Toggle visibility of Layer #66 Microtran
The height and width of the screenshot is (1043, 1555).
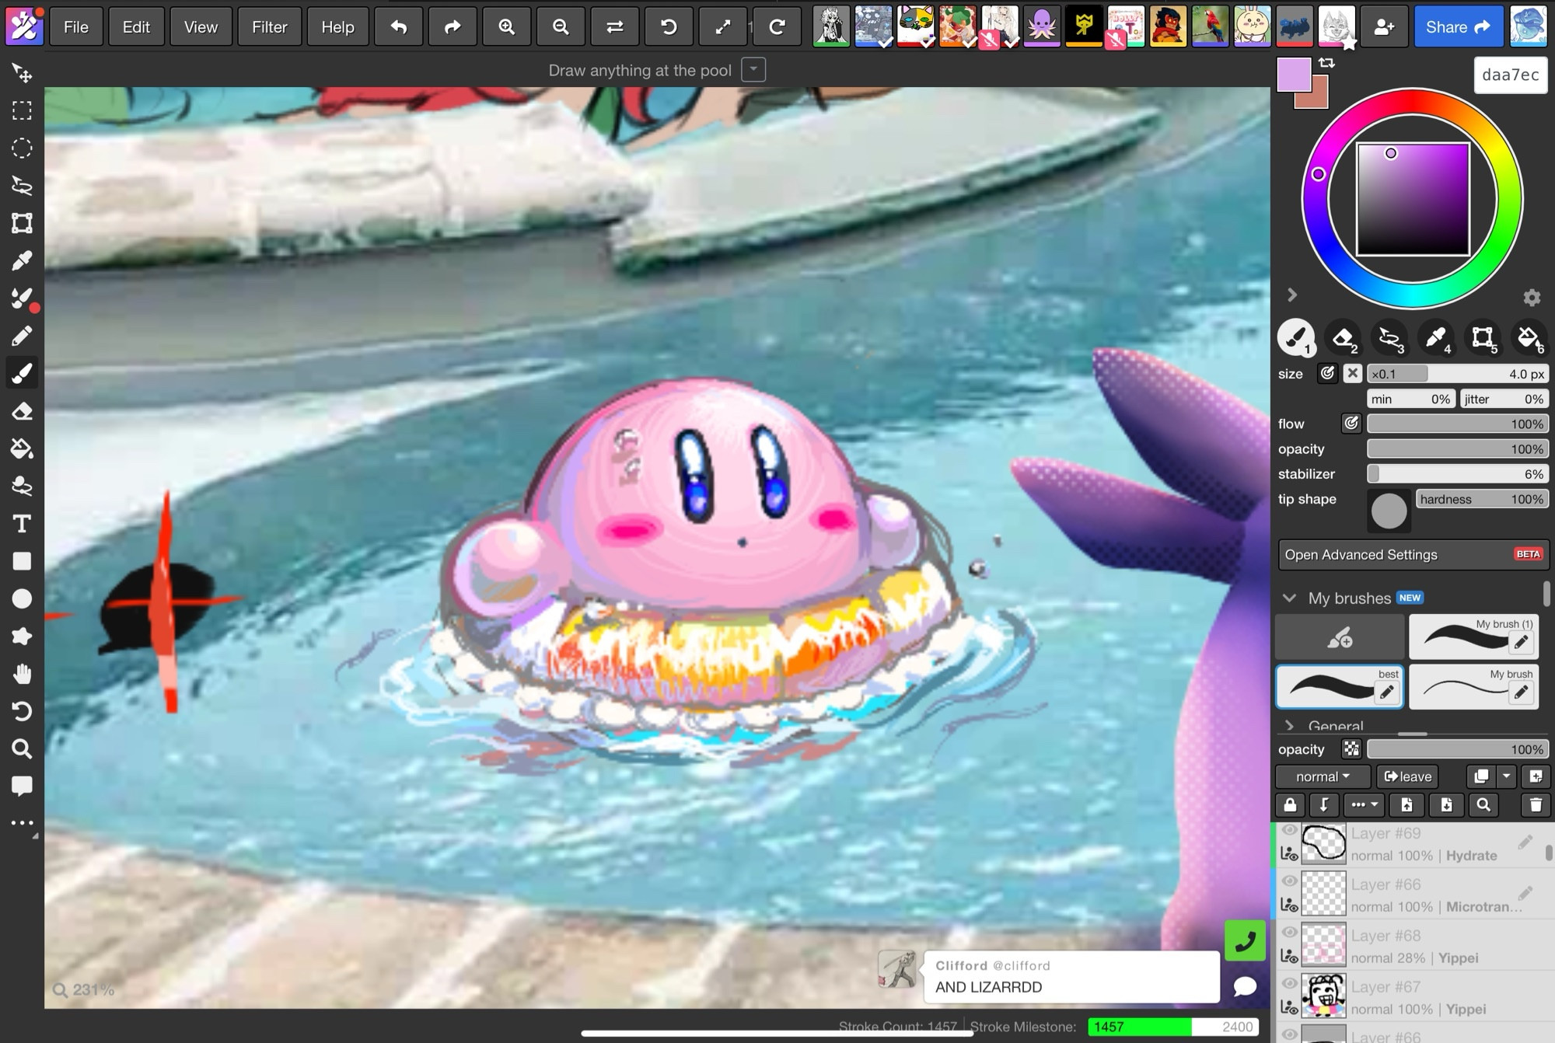click(1289, 881)
